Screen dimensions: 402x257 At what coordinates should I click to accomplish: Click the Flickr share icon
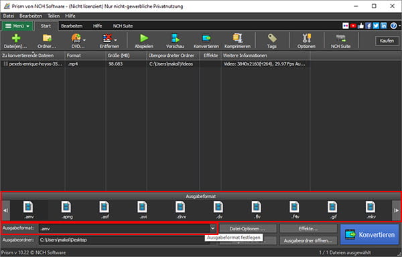coord(346,26)
